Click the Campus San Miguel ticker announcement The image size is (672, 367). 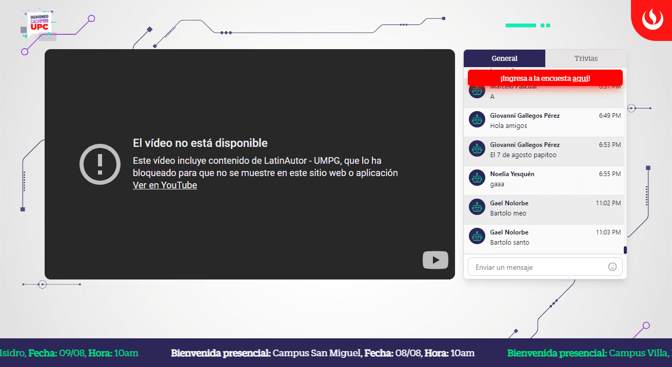click(x=323, y=353)
